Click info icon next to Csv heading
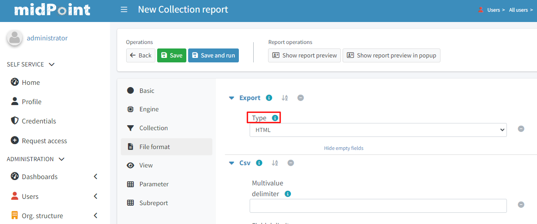This screenshot has width=537, height=224. (x=259, y=163)
